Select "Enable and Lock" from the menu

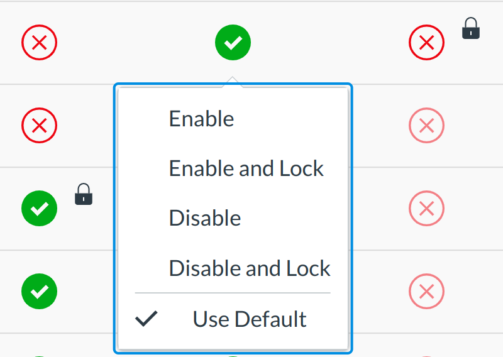tap(246, 168)
